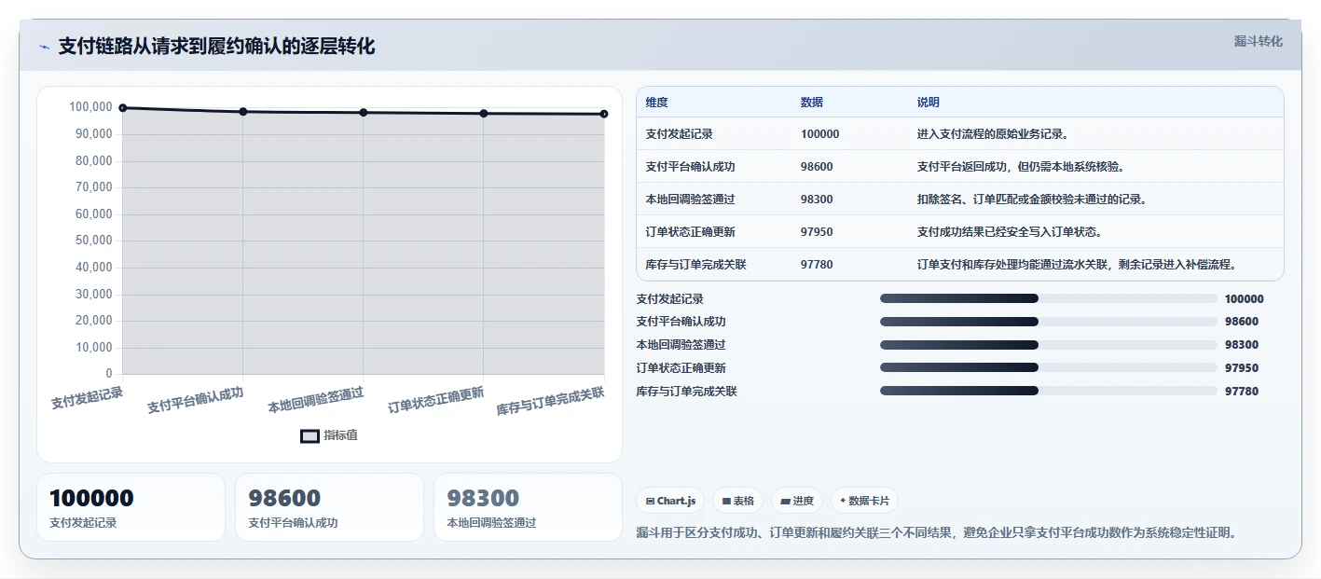The height and width of the screenshot is (579, 1321).
Task: Click description about 补偿流程
Action: click(1077, 265)
